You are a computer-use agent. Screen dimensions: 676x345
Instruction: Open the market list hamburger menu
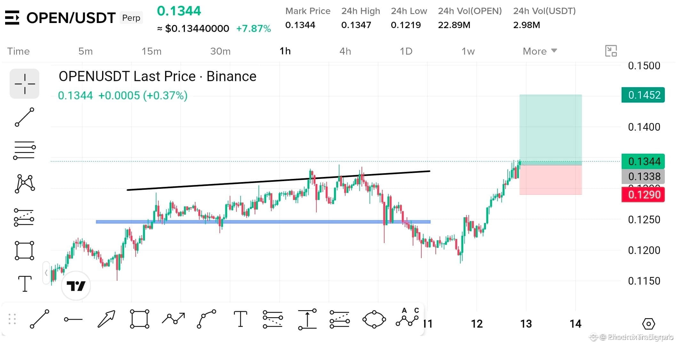12,18
